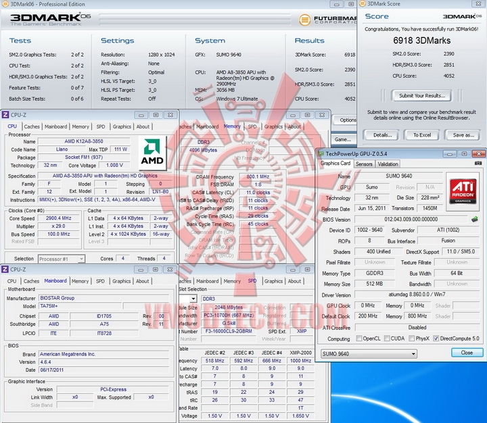Select About tab in the CPU-Z SPD slot window

[x=294, y=281]
